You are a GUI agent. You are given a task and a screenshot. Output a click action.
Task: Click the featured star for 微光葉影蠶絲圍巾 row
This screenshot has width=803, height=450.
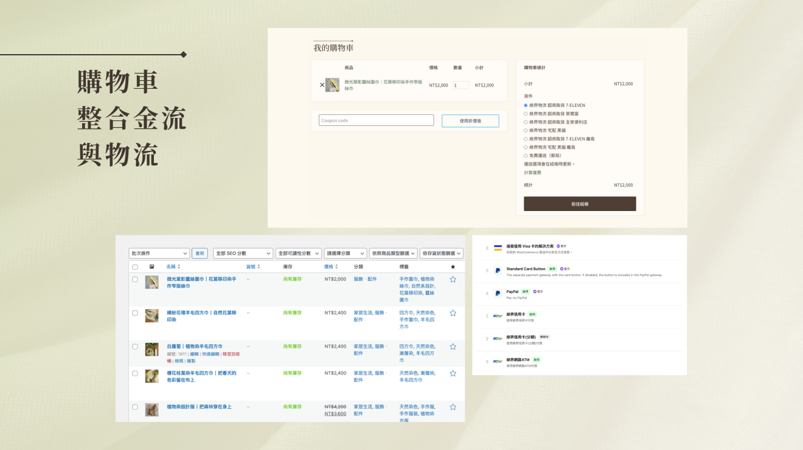tap(453, 279)
